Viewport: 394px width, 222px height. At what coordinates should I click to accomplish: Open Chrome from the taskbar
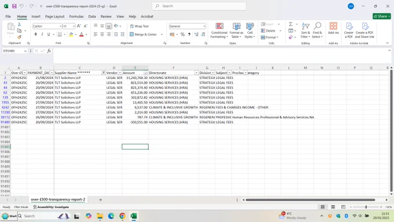click(122, 216)
